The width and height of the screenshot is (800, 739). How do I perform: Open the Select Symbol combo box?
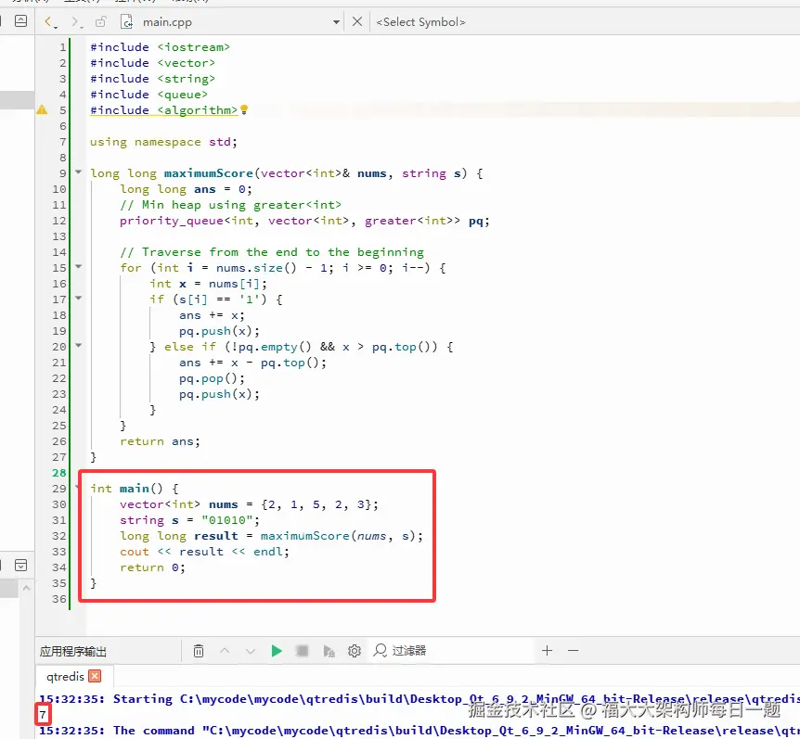[420, 22]
